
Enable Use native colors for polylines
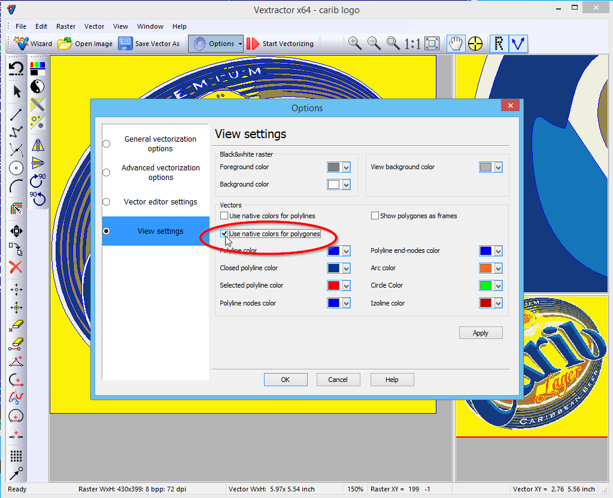click(x=224, y=216)
